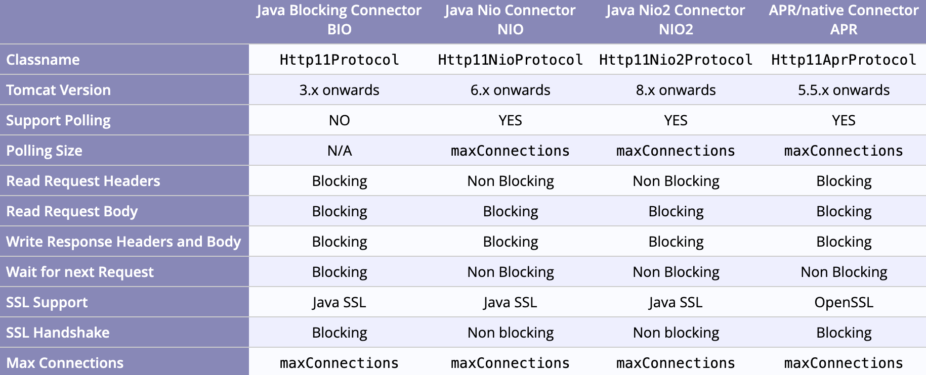Click the SSL Handshake row label
926x375 pixels.
[x=58, y=333]
